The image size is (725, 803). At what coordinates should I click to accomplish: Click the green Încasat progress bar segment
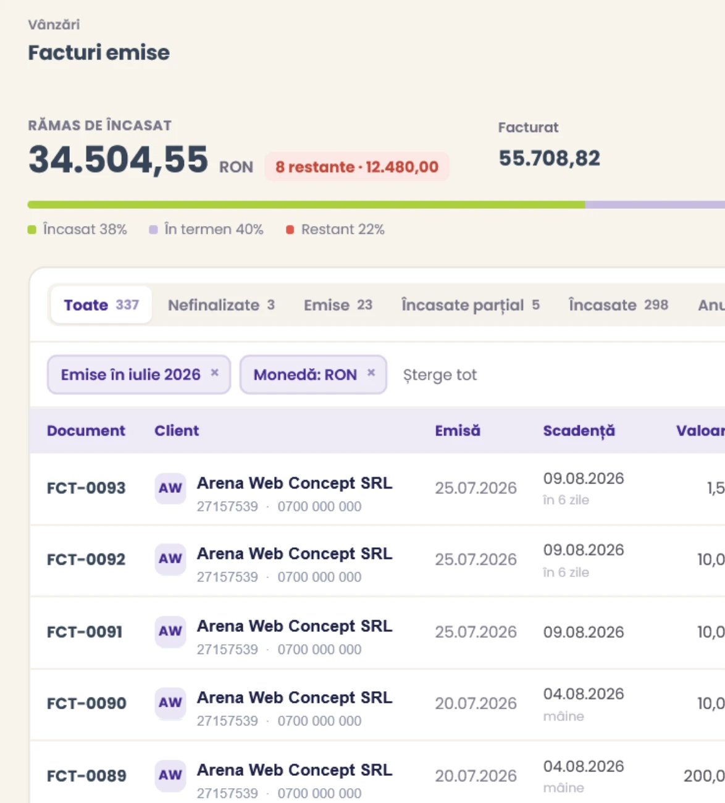[x=306, y=204]
